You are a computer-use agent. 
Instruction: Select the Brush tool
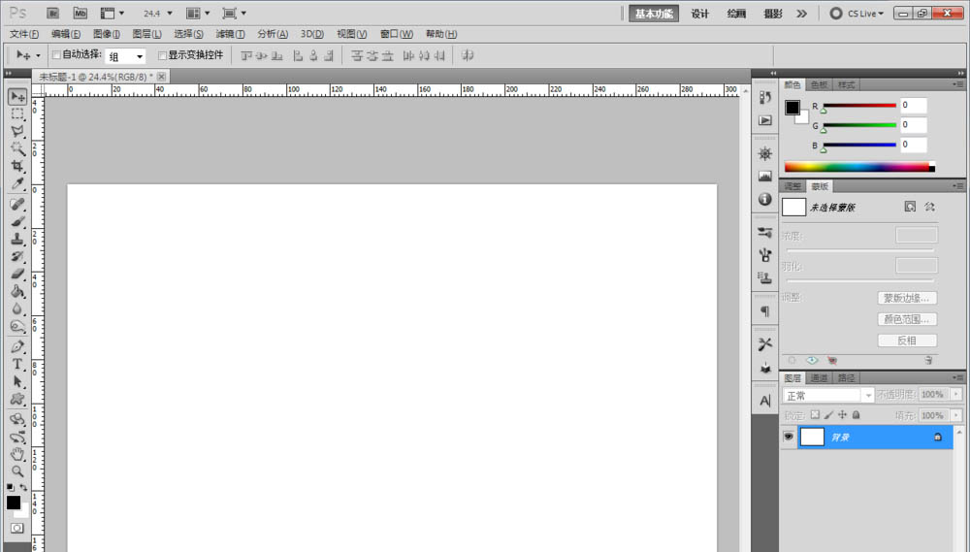pyautogui.click(x=17, y=221)
